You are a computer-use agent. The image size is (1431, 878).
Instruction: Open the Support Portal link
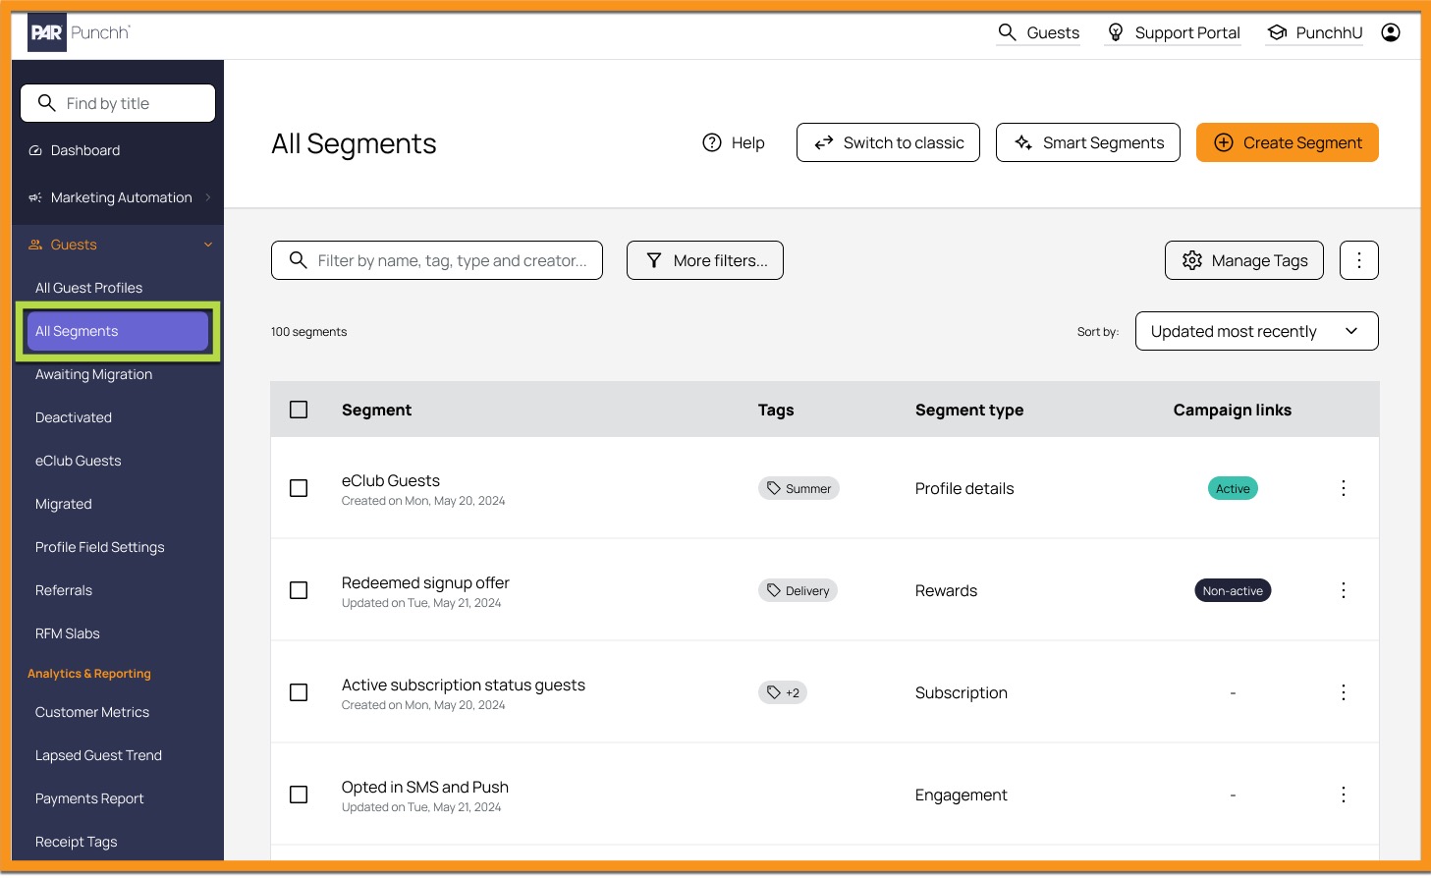tap(1173, 32)
